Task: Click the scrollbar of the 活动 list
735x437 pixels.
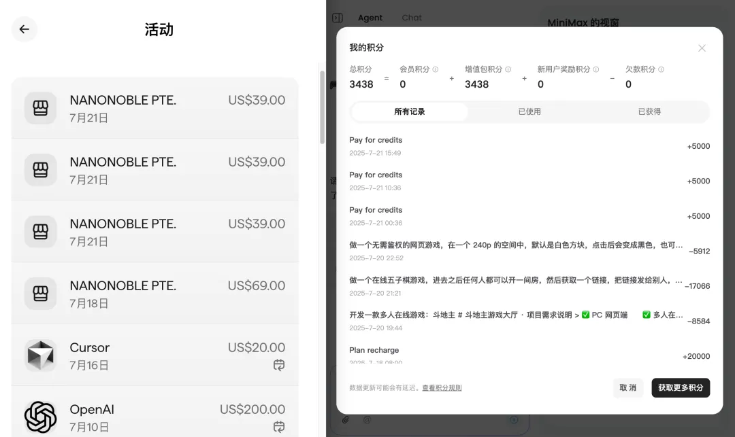Action: [322, 107]
